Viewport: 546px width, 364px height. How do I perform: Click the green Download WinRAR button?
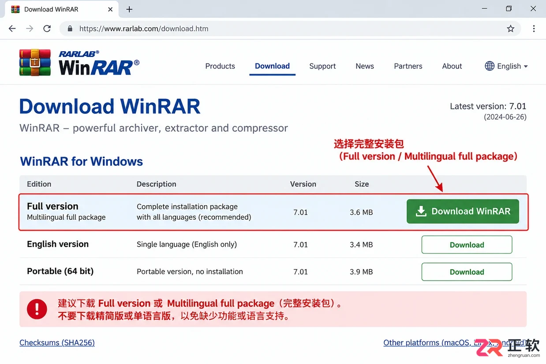(463, 211)
